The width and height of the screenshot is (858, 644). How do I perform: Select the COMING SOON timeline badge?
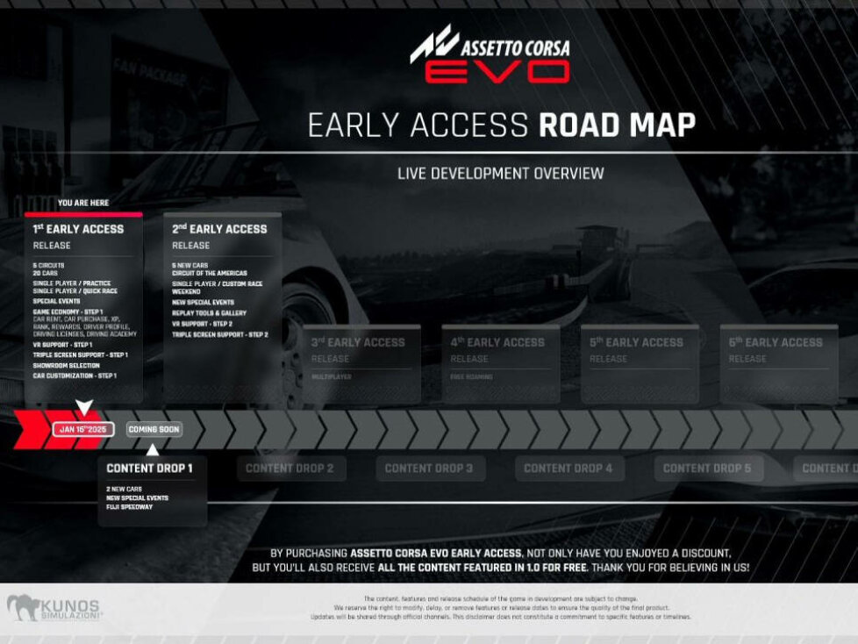click(154, 430)
